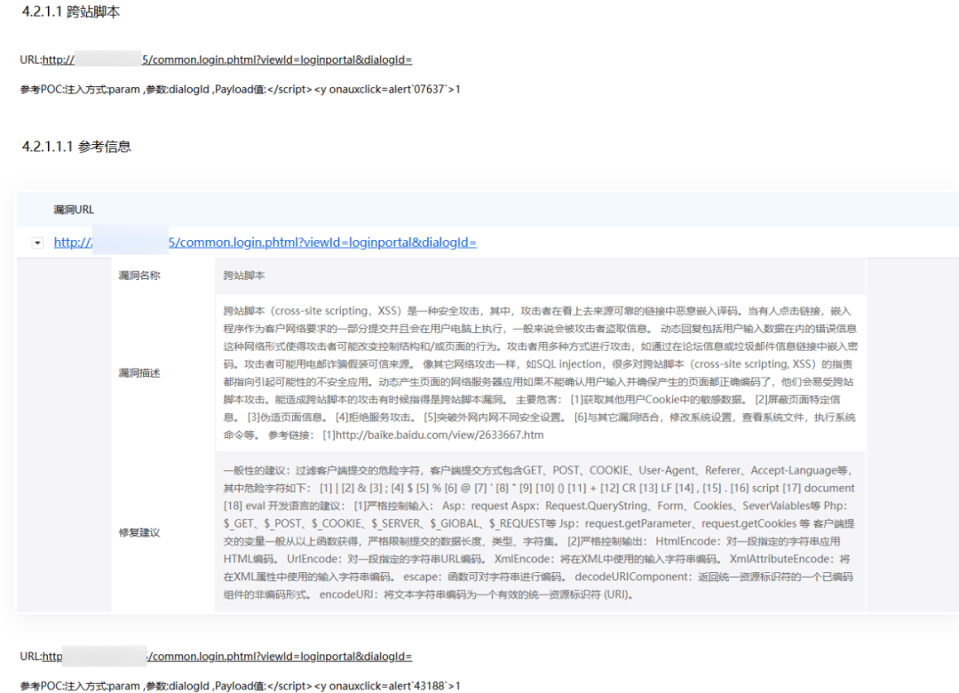Click the description line mentioning 'SQL injection'

pyautogui.click(x=538, y=364)
